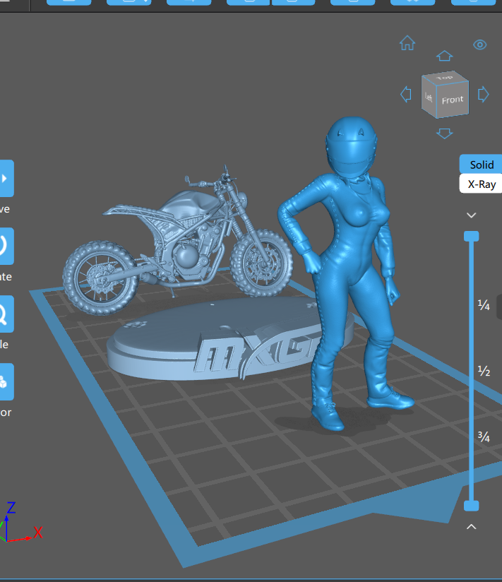Rotate view with left arrow beside cube
502x582 pixels.
pos(406,94)
